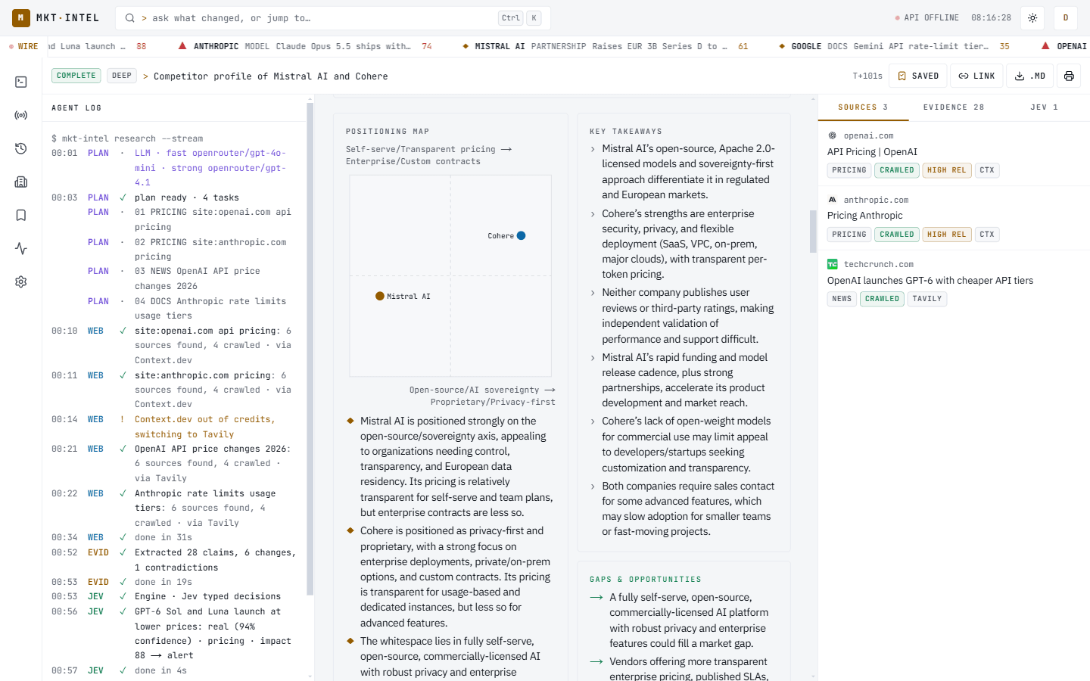Screen dimensions: 1090x681
Task: Open the live broadcast sidebar icon
Action: tap(21, 115)
